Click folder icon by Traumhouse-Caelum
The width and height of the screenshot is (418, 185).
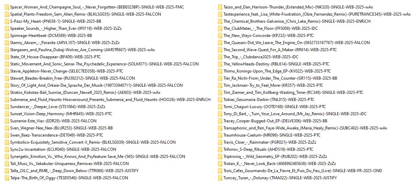[x=220, y=135]
